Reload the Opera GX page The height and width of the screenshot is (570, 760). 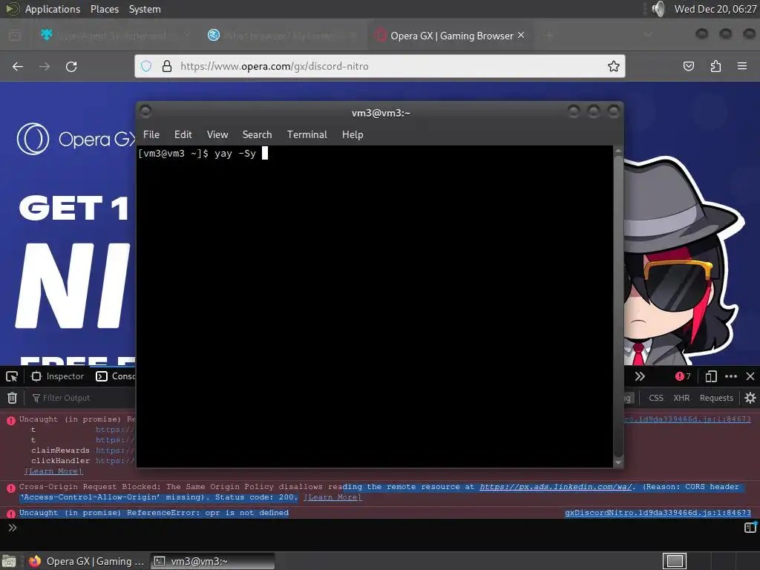(71, 66)
